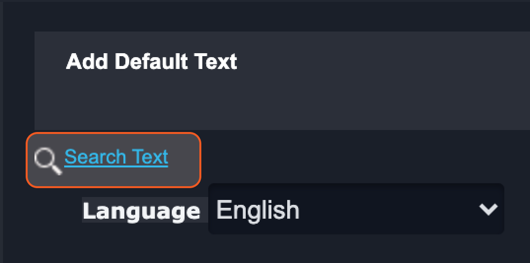Open the Search Text link
The height and width of the screenshot is (263, 530).
pos(116,157)
